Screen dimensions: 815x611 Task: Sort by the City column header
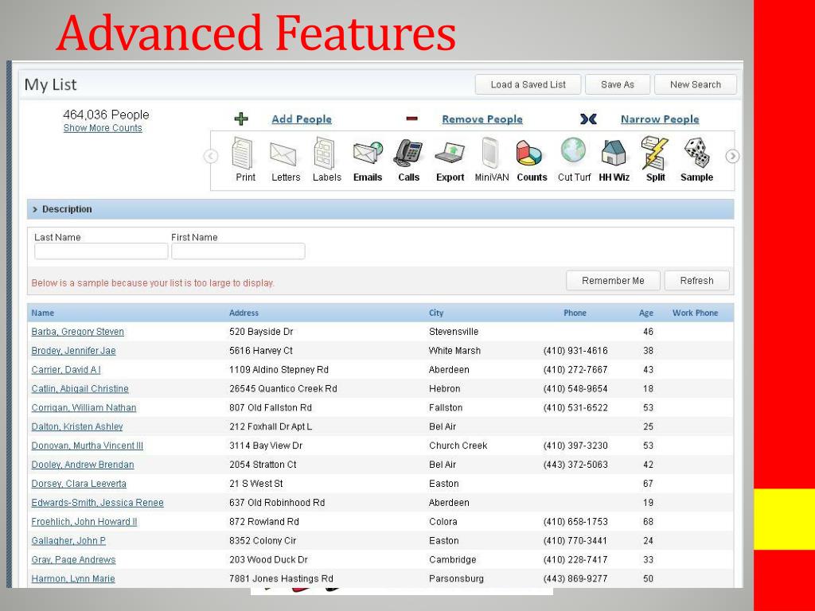coord(436,313)
